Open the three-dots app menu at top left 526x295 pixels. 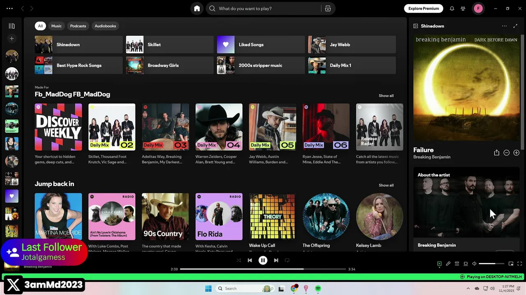tap(9, 9)
